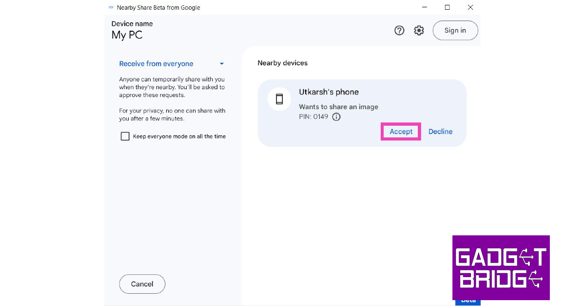Accept the image from Utkarsh's phone
The image size is (585, 306).
click(x=401, y=132)
